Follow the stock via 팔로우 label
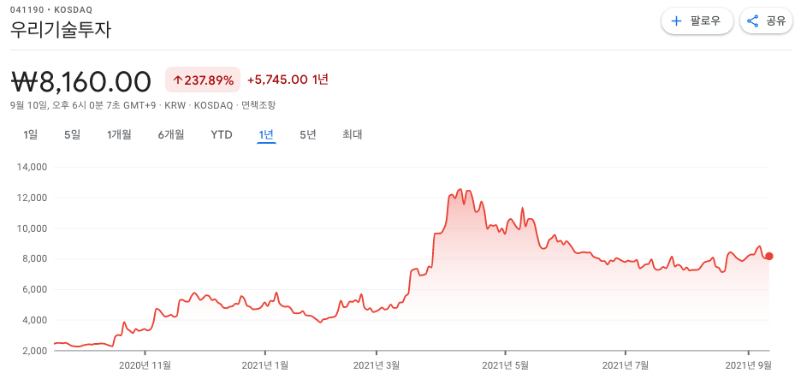This screenshot has width=795, height=379. [705, 21]
